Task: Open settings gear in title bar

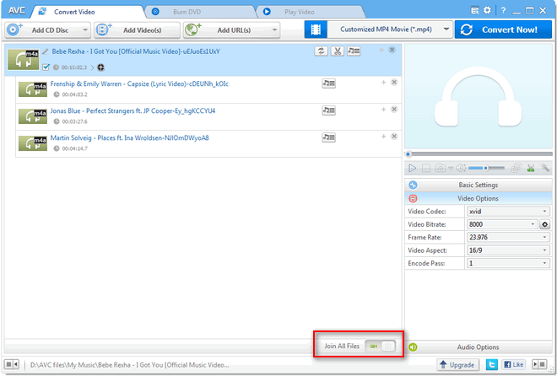Action: (x=488, y=10)
